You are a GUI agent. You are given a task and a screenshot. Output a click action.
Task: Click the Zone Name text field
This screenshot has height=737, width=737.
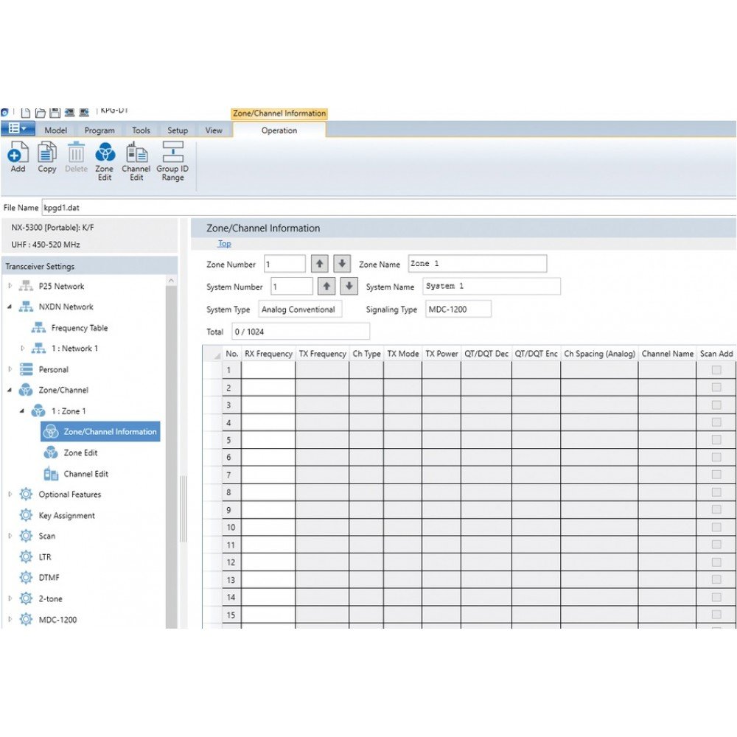tap(477, 264)
